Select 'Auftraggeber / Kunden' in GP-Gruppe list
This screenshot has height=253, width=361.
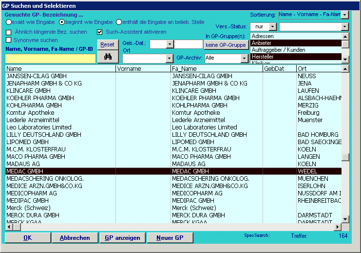[296, 50]
